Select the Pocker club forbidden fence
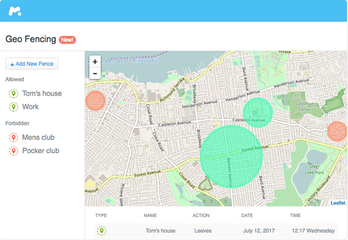The height and width of the screenshot is (240, 348). (x=41, y=151)
